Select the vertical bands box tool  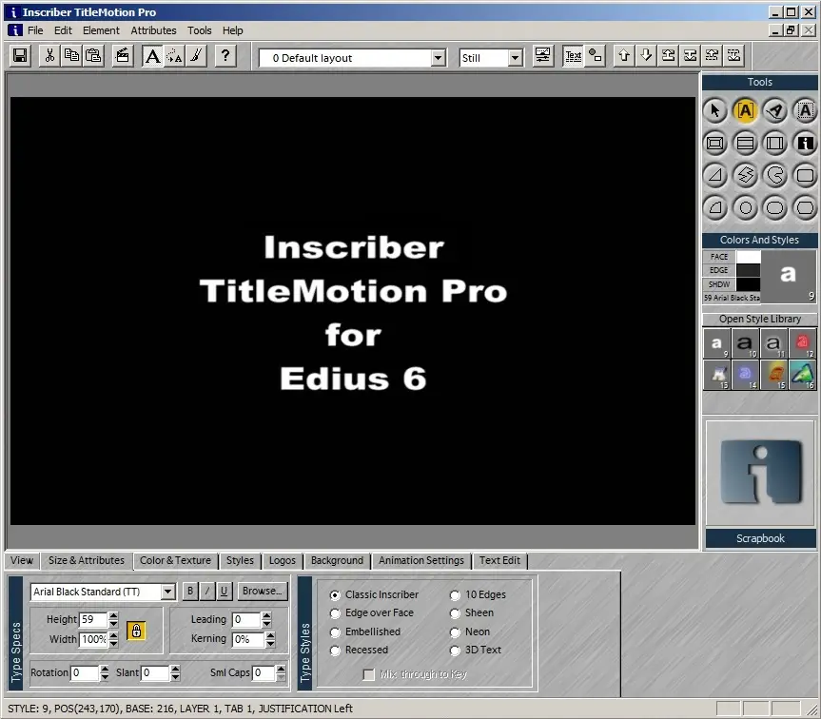tap(775, 144)
